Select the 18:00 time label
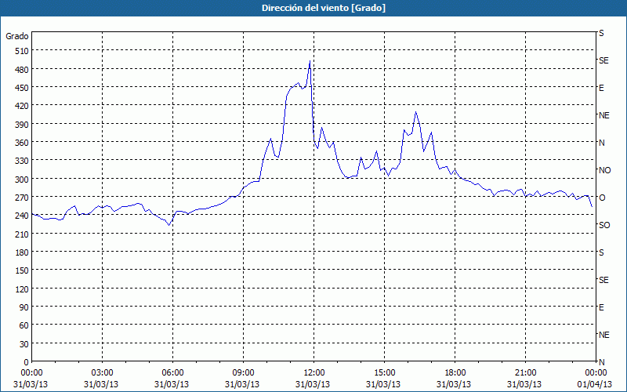627x392 pixels. [455, 373]
